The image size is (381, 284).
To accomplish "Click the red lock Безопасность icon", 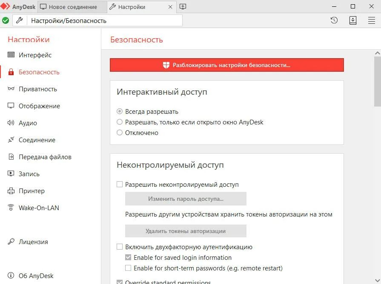I will [11, 72].
